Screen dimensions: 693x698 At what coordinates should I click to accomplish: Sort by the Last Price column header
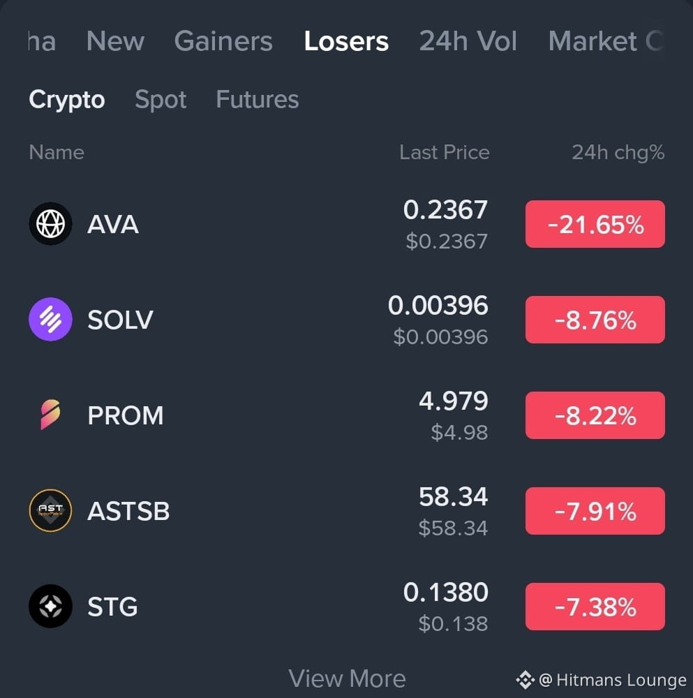(444, 152)
